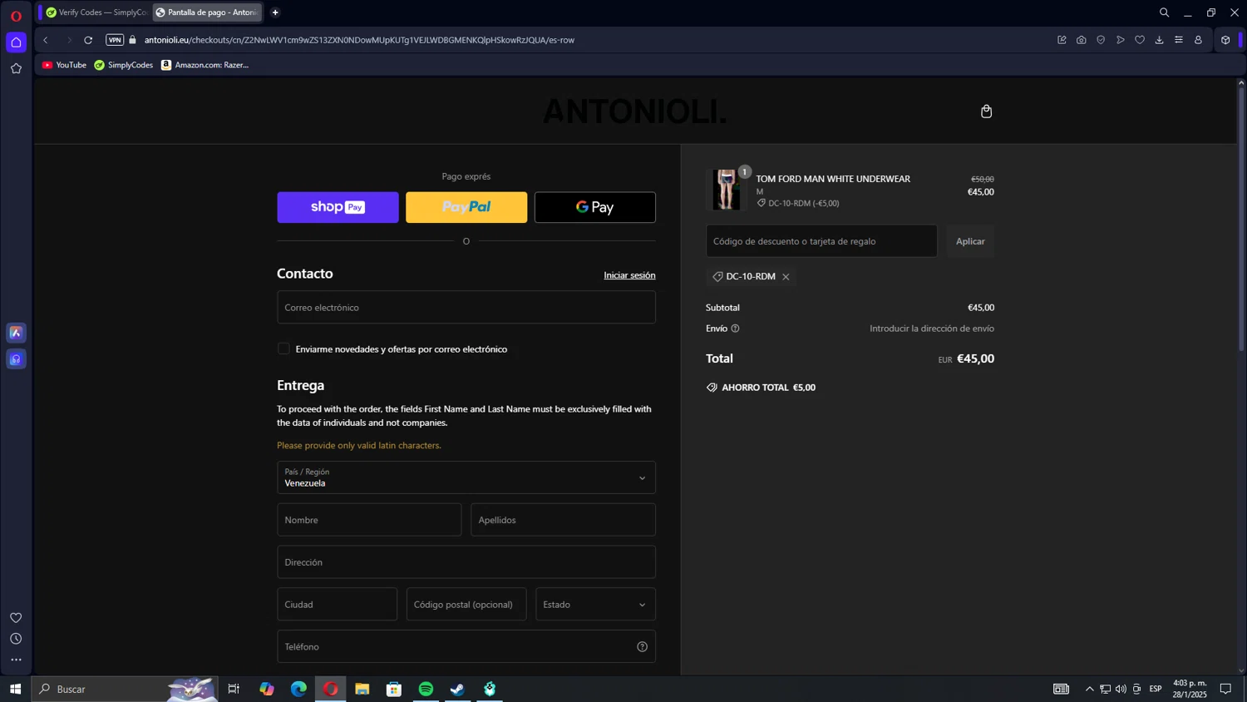Screen dimensions: 1247x702
Task: Open the sidebar history clock icon
Action: 16,639
